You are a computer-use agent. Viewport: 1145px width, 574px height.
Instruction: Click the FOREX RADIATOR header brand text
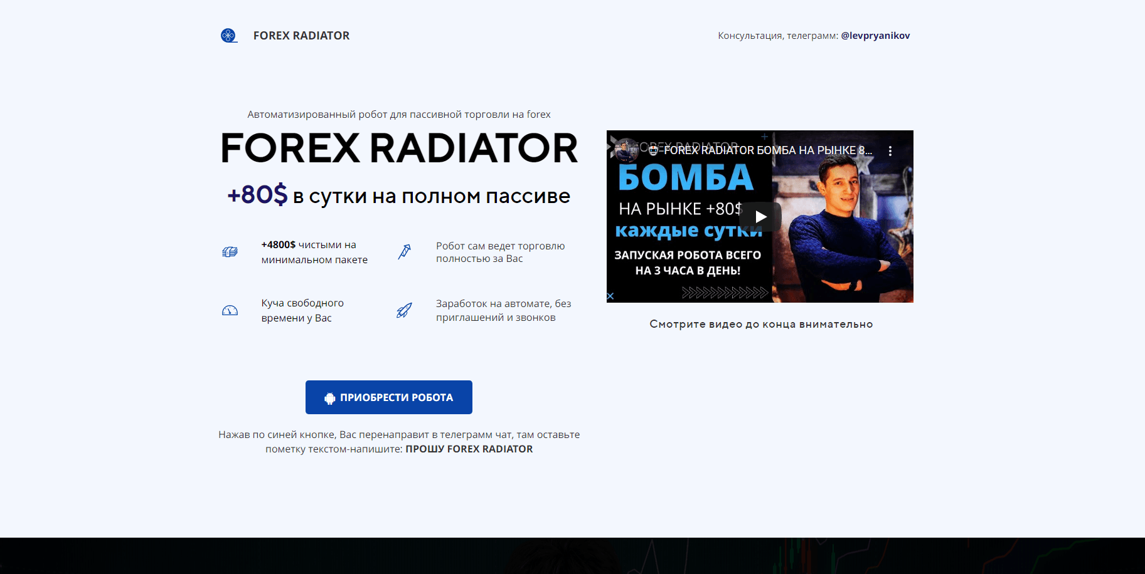point(301,36)
